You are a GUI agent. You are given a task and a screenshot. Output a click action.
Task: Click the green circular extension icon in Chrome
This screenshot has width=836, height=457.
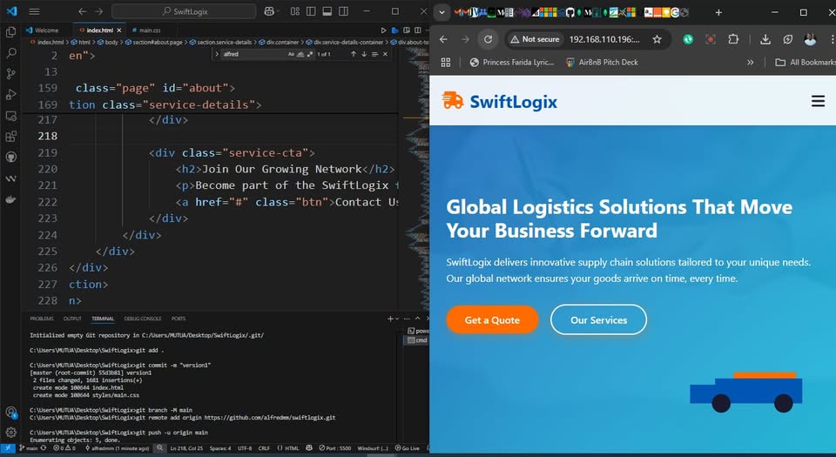pyautogui.click(x=688, y=39)
